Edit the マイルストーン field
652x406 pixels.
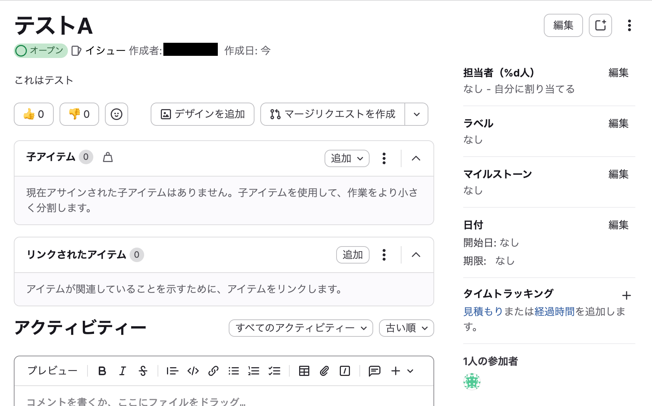(619, 174)
